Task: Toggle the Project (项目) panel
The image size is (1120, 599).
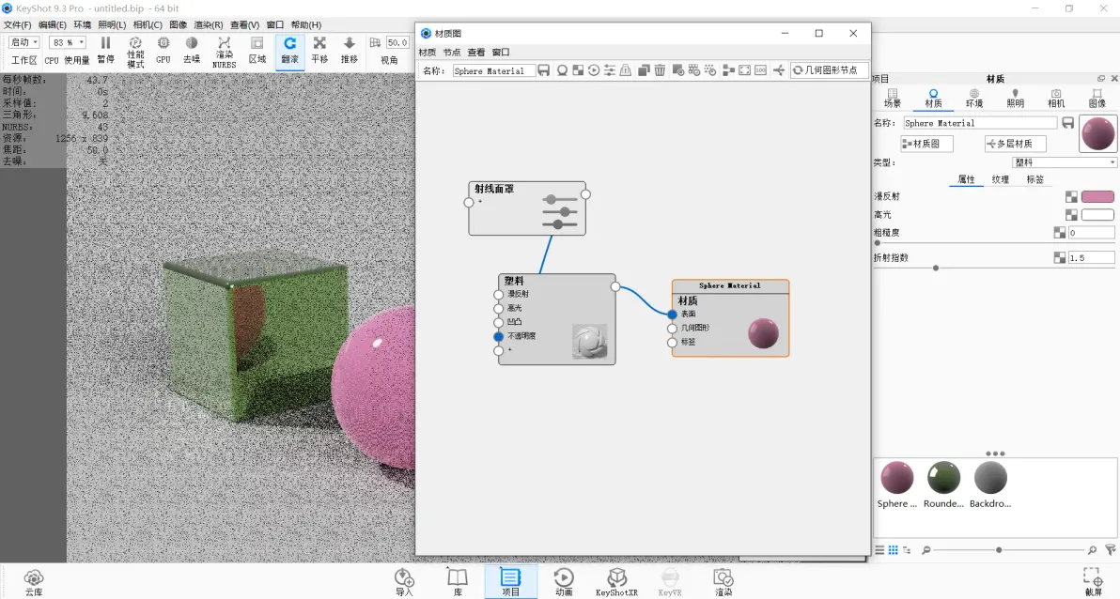Action: click(x=511, y=582)
